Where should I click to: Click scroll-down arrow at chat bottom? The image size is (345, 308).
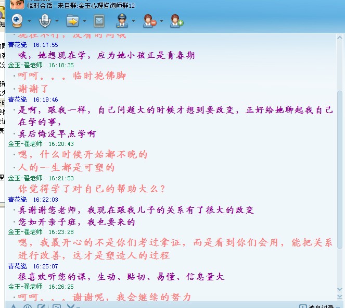[x=340, y=297]
